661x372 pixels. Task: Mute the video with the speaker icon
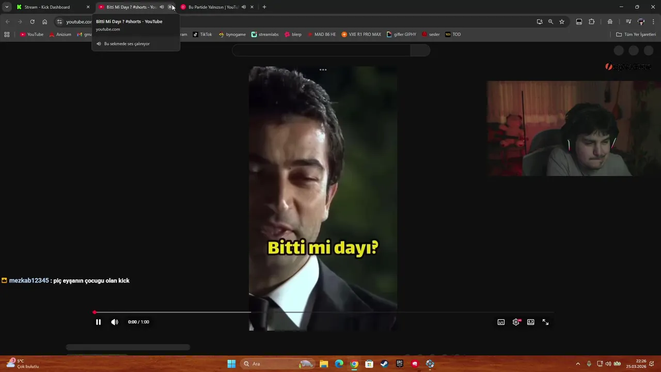pyautogui.click(x=115, y=322)
